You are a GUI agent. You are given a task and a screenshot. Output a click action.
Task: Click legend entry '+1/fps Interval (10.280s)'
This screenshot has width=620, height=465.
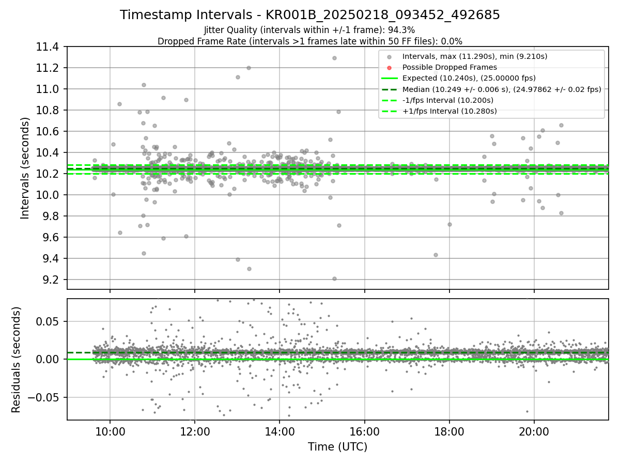(450, 111)
